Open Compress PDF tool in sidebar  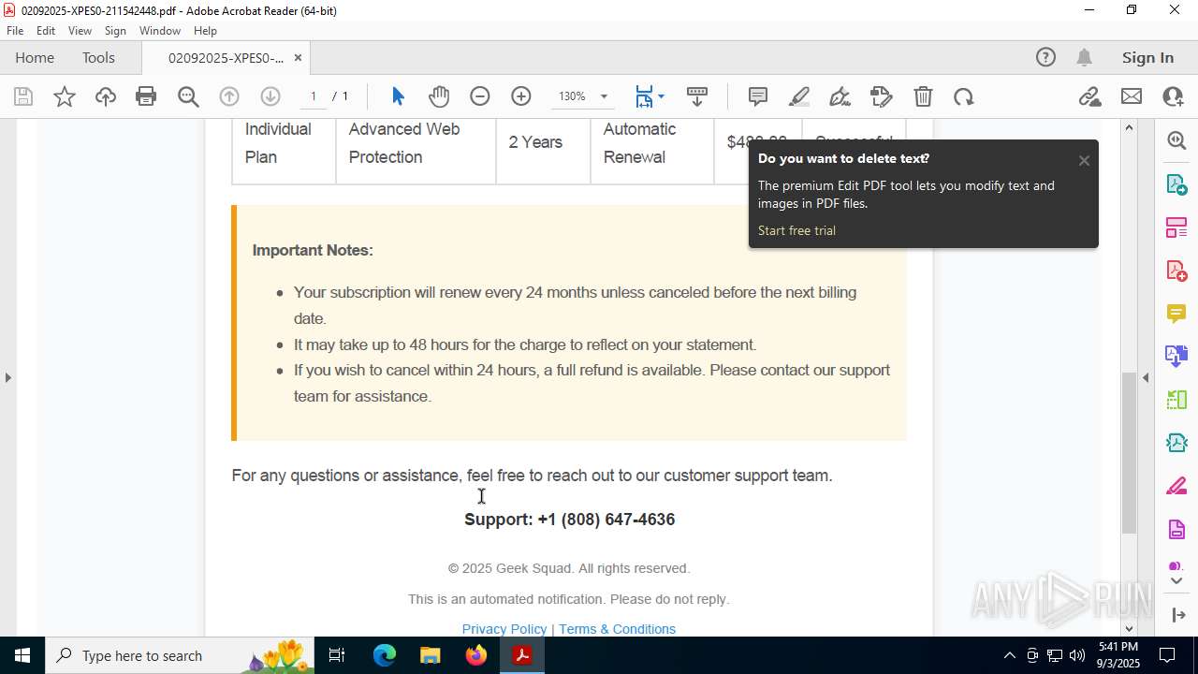click(x=1176, y=443)
